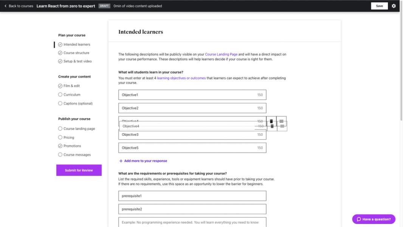Select the circle beside Pricing
Screen dimensions: 403x227
coord(60,137)
